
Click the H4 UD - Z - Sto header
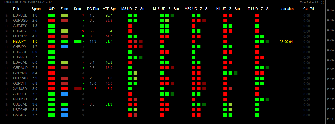[228, 9]
